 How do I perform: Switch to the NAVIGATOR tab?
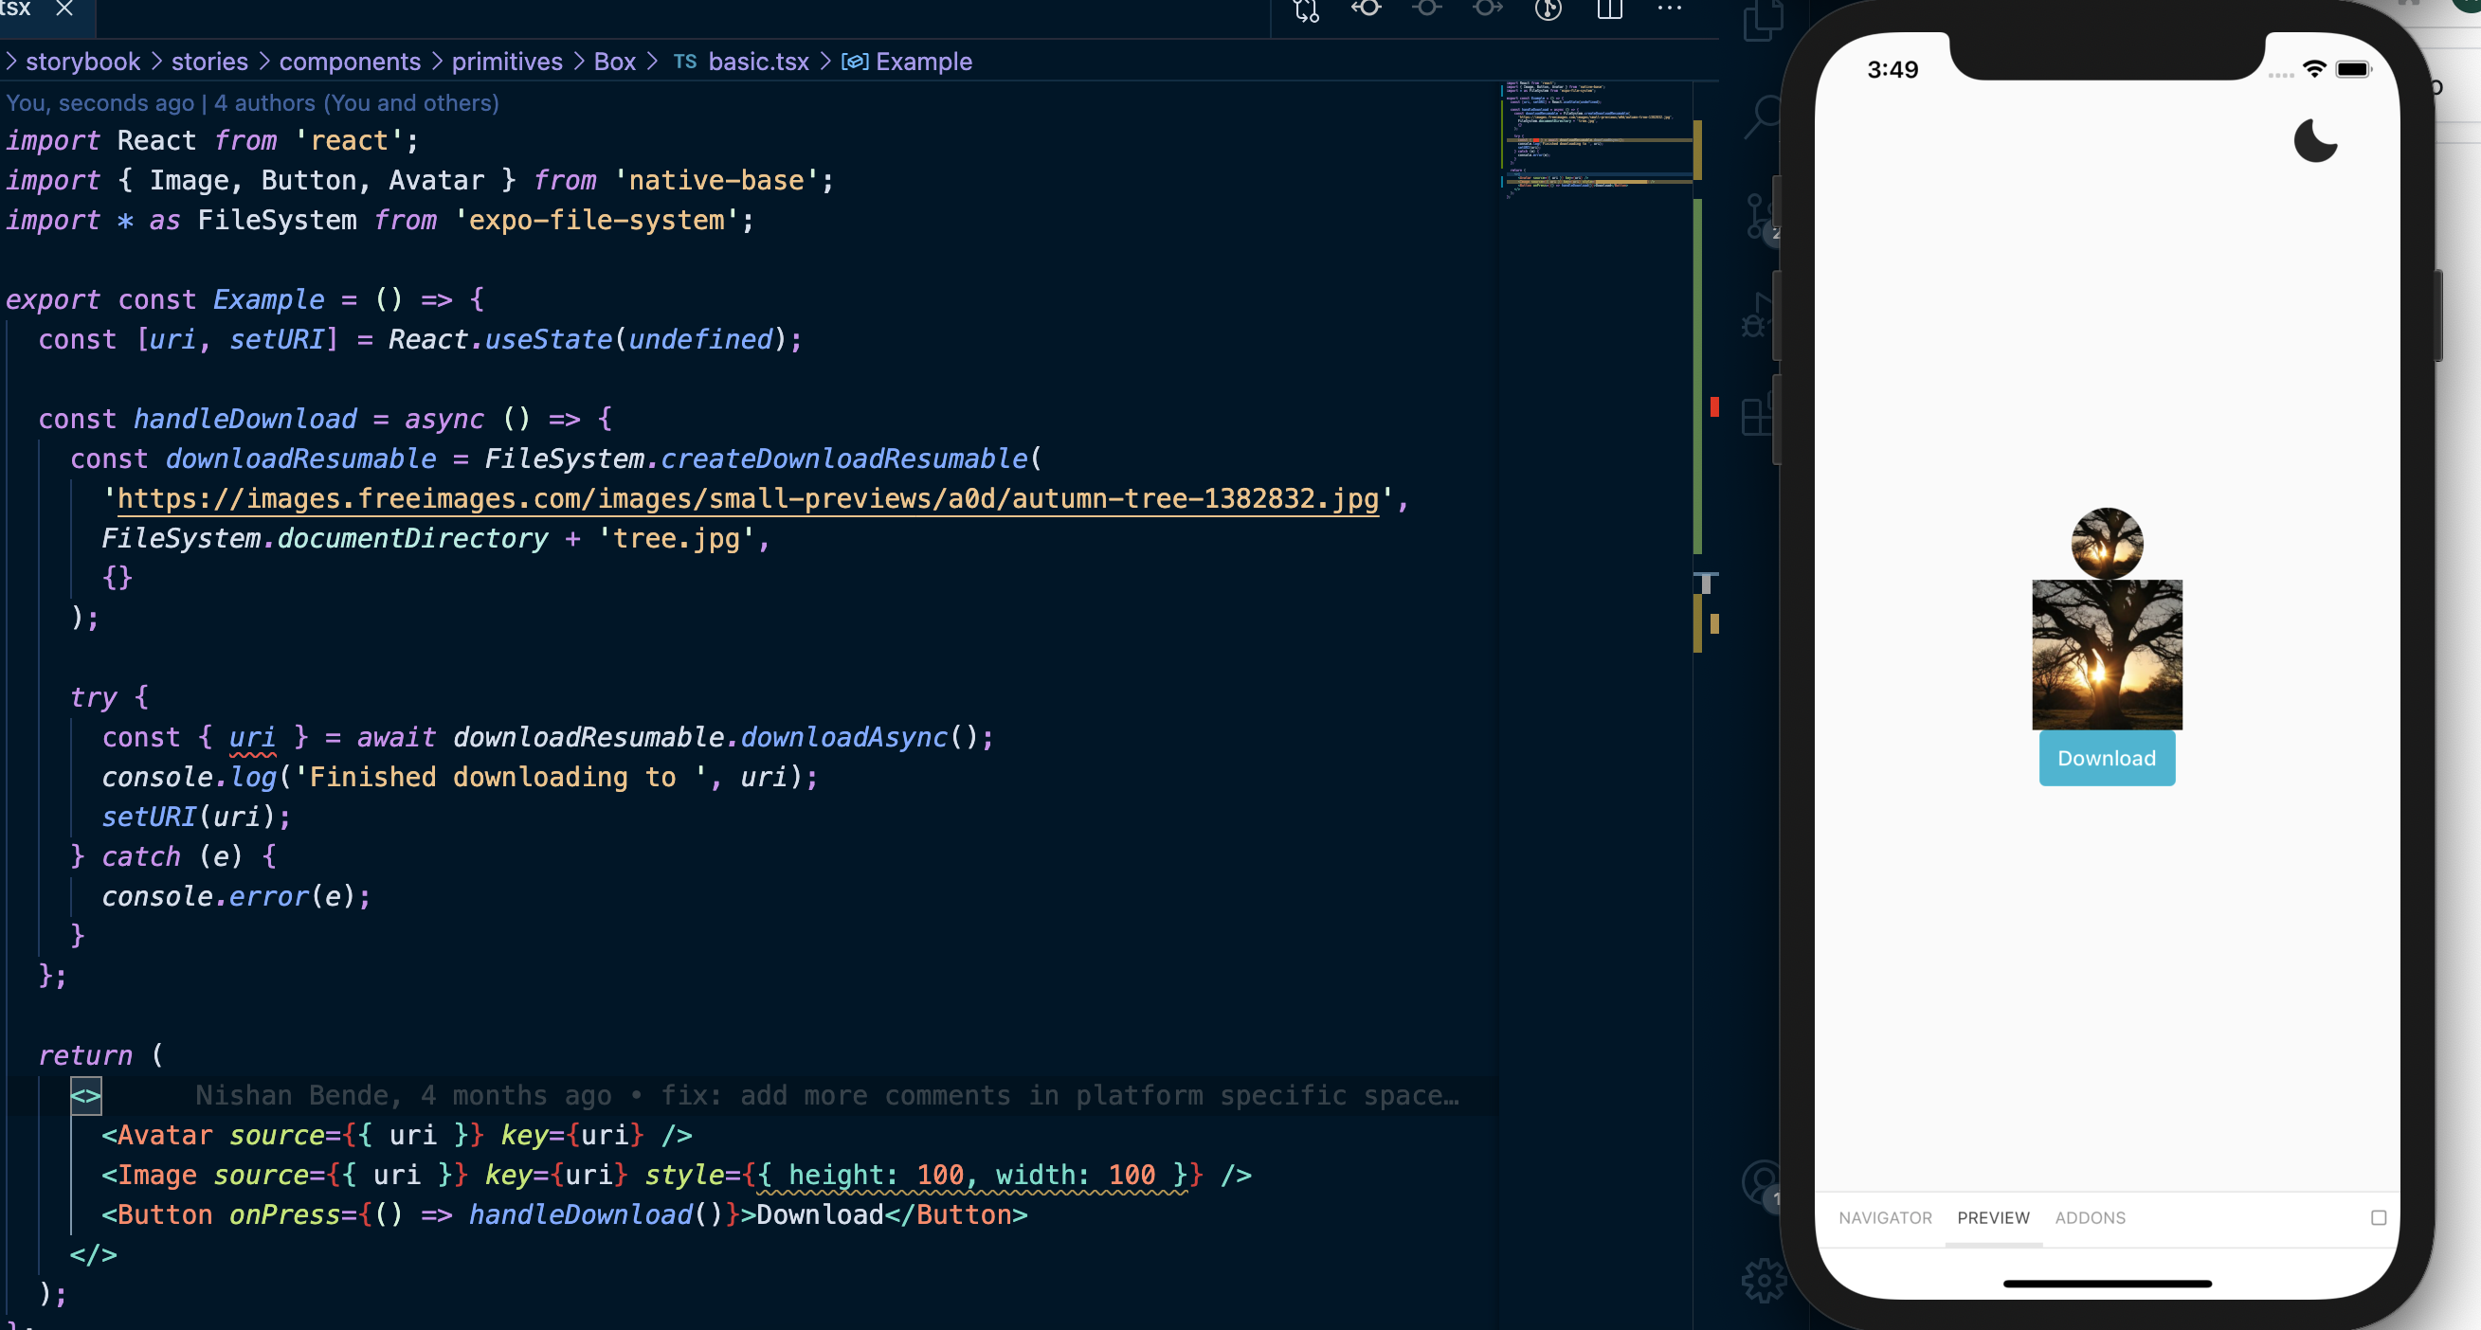[x=1885, y=1217]
